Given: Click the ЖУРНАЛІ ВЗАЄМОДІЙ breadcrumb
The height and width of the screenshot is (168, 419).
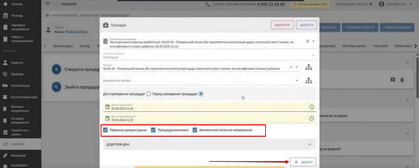Looking at the screenshot, I should click(64, 16).
